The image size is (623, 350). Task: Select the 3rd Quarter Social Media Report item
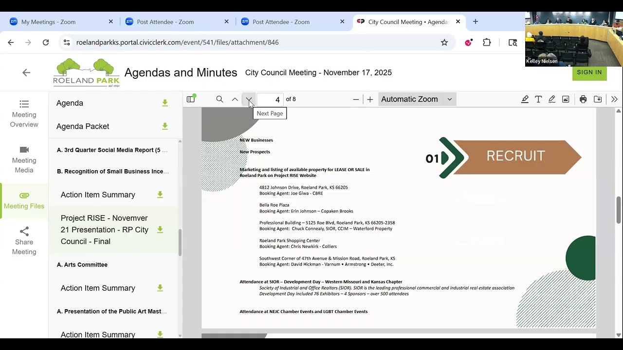click(112, 150)
